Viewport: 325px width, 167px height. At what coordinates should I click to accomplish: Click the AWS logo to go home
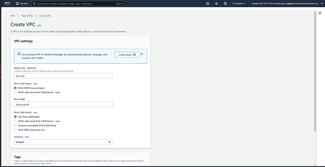click(7, 4)
